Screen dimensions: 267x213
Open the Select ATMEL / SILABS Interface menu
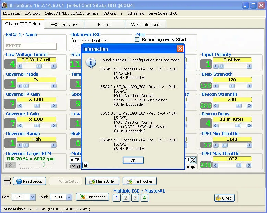72,13
